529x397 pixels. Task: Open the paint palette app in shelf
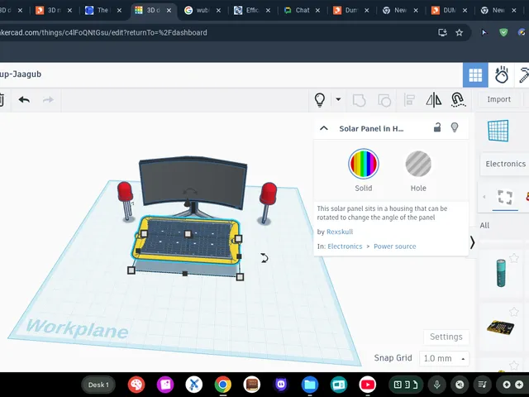[x=136, y=385]
